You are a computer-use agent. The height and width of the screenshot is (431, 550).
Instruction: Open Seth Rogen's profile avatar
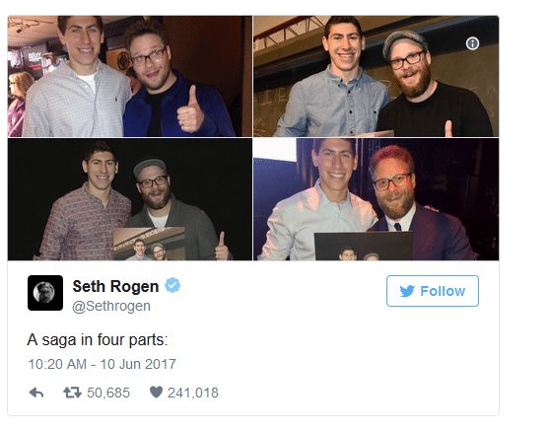click(x=45, y=293)
